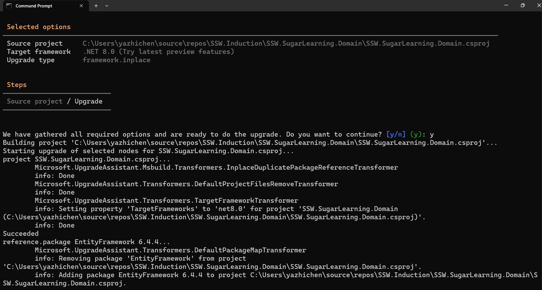Restore down the terminal window

click(522, 5)
